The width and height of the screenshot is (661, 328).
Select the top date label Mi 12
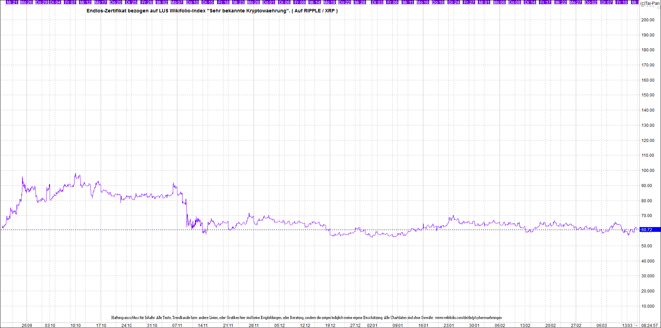(85, 2)
